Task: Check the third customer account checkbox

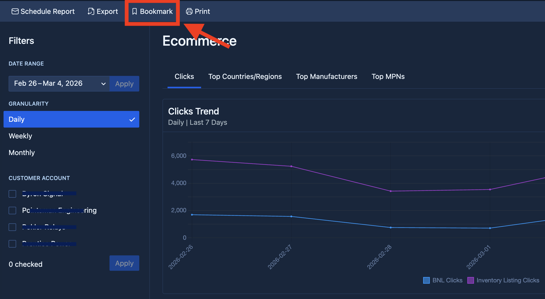Action: click(12, 227)
